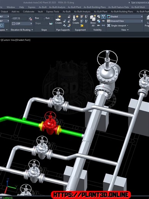
Task: Click the Shaded (Fast) viewport label
Action: coord(23,40)
